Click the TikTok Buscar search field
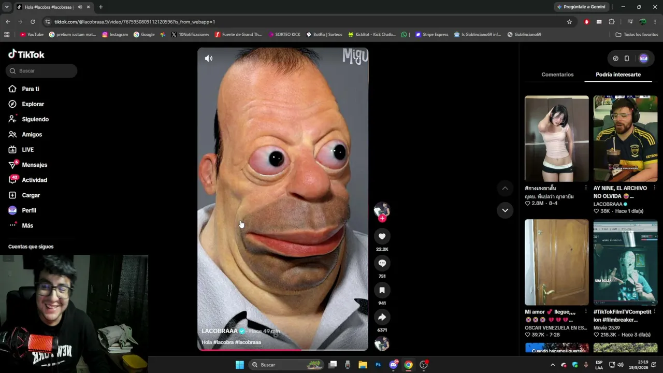The width and height of the screenshot is (663, 373). tap(41, 71)
